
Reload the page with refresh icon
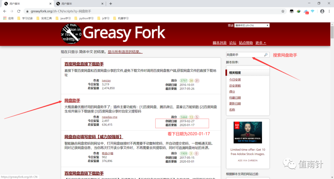tap(19, 11)
